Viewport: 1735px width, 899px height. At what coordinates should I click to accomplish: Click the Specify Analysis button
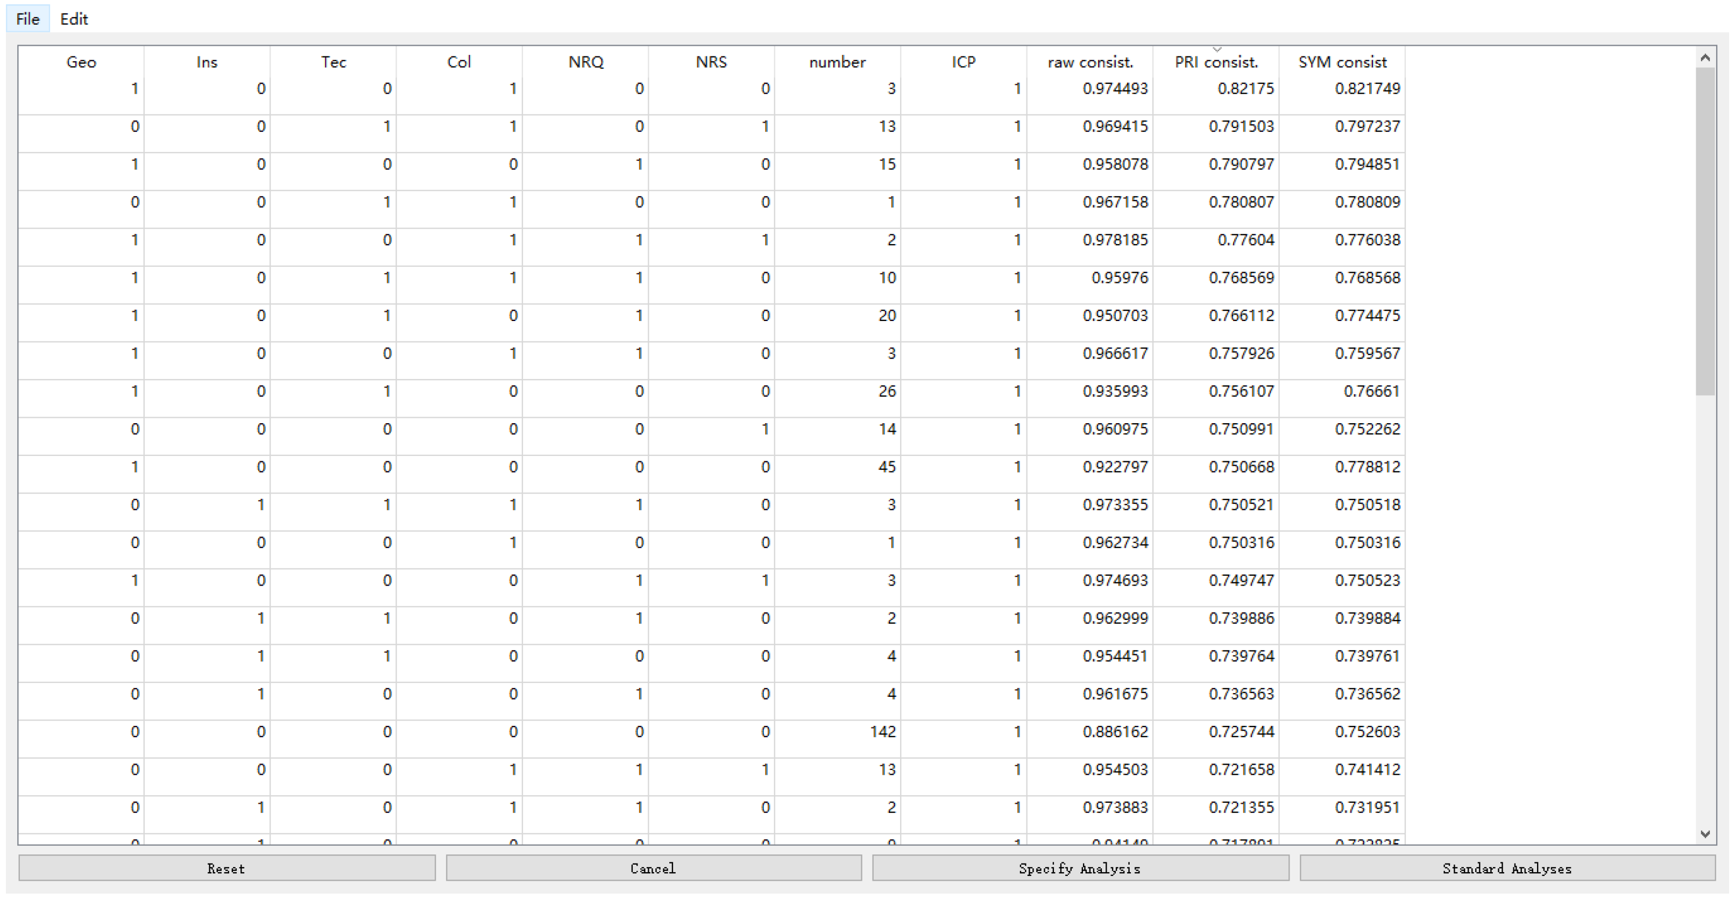pos(1080,868)
